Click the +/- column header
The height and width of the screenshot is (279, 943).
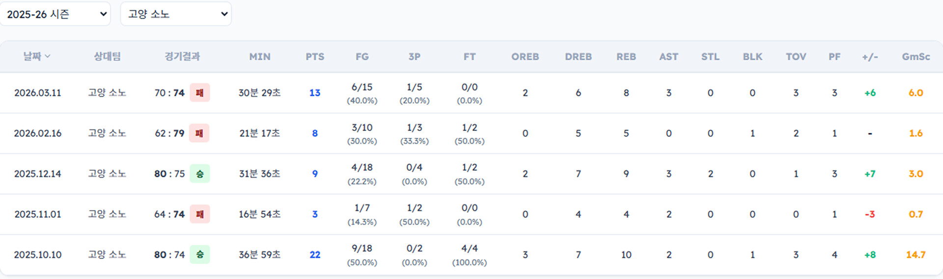pos(870,56)
